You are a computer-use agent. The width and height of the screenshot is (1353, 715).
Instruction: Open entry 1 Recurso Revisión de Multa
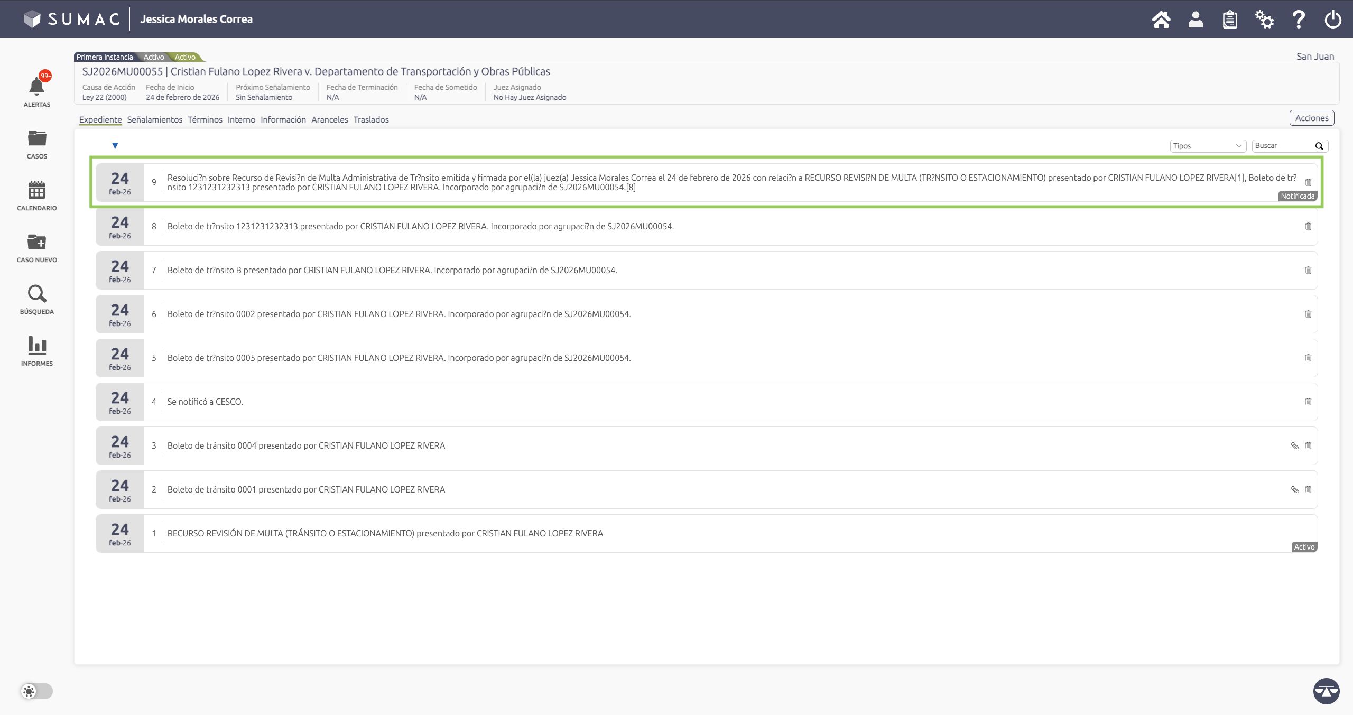pyautogui.click(x=385, y=533)
